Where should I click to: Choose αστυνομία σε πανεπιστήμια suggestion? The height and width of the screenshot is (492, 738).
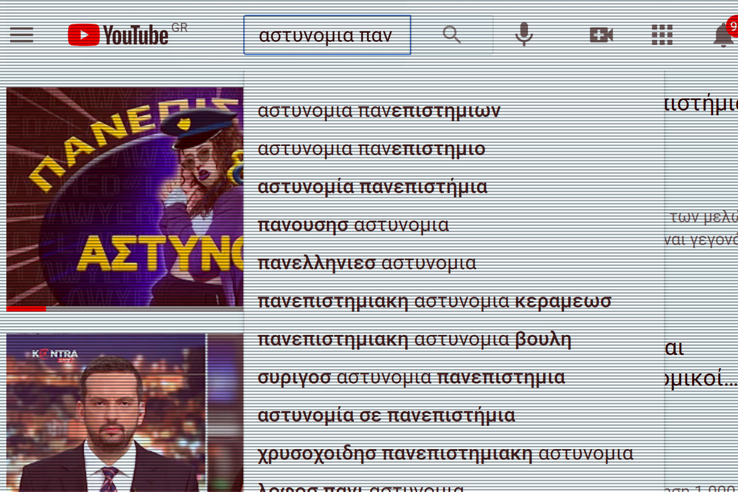[x=386, y=416]
